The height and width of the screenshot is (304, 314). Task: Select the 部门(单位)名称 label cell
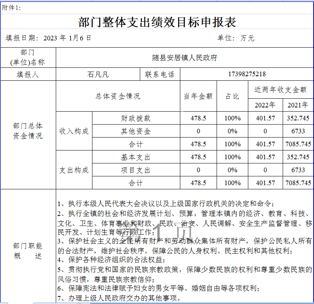pos(28,58)
